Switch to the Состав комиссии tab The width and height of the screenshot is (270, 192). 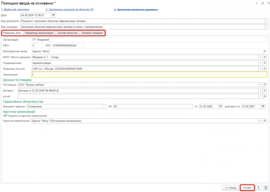[x=67, y=33]
